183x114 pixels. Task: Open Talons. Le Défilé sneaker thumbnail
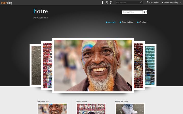click(130, 109)
